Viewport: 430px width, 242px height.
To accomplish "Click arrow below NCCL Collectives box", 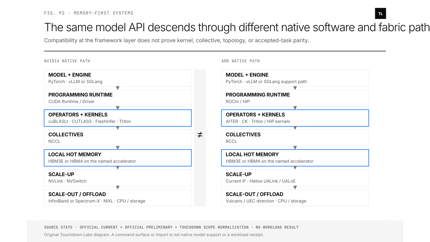I will [118, 148].
